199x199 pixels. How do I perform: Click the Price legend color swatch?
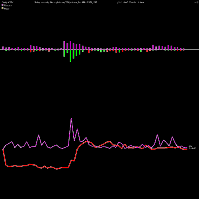coord(2,8)
